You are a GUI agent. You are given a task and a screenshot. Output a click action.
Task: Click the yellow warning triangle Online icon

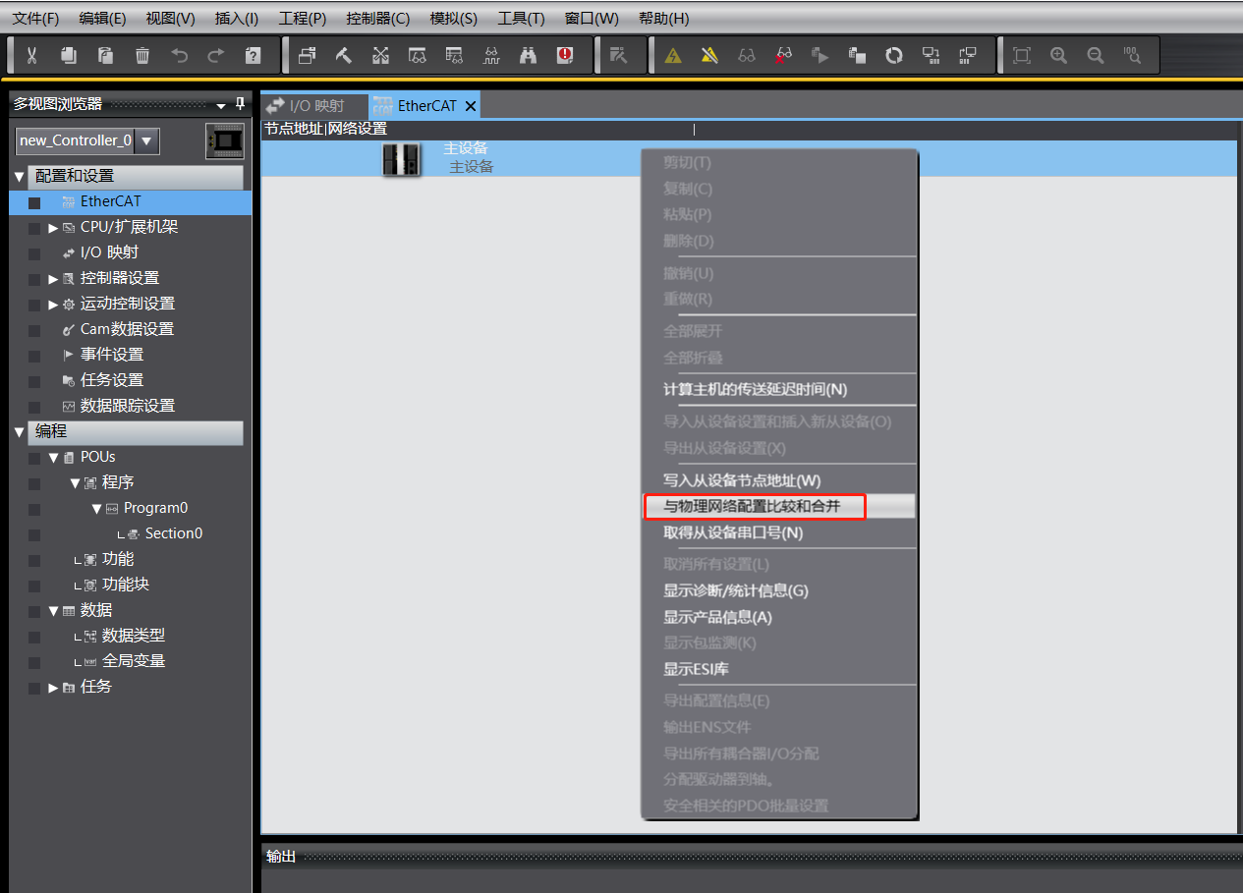pyautogui.click(x=673, y=55)
